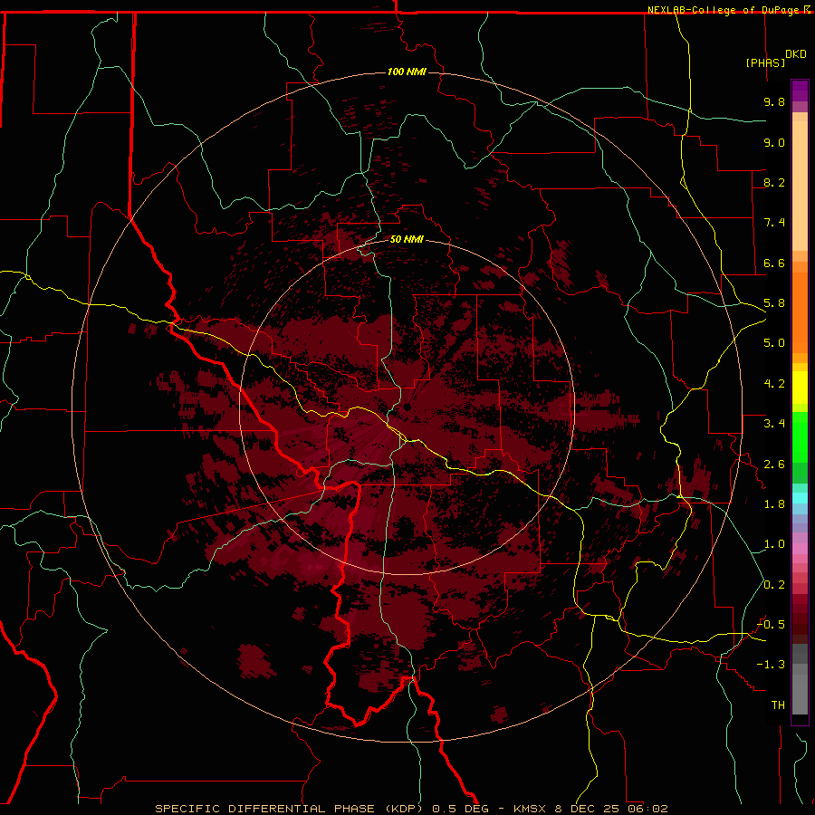The height and width of the screenshot is (815, 815).
Task: Click the 5.0 legend value
Action: tap(774, 343)
